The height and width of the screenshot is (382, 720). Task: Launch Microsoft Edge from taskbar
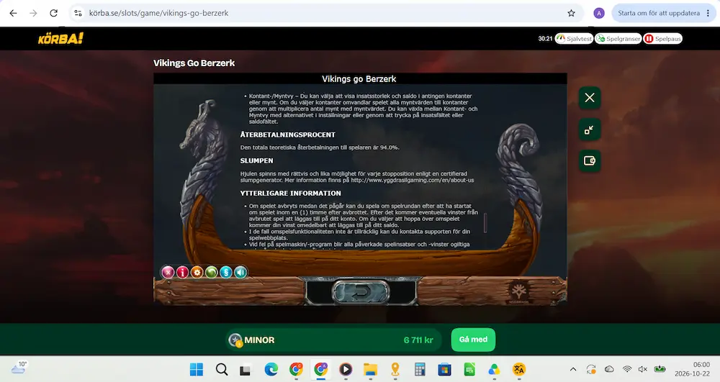(271, 370)
